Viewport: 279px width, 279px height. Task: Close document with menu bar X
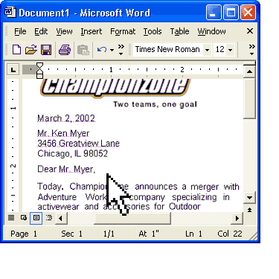(250, 31)
